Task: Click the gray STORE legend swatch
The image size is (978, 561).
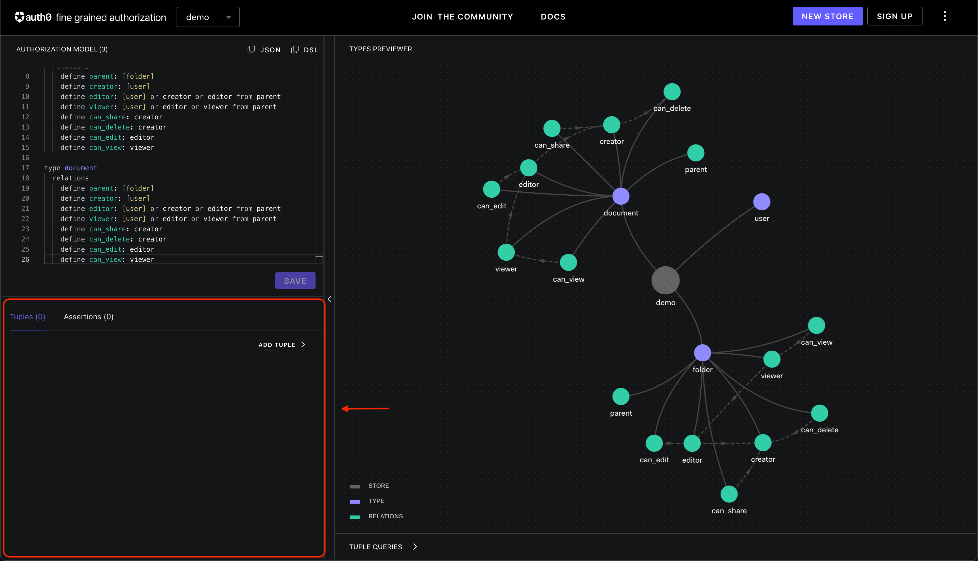Action: tap(355, 486)
